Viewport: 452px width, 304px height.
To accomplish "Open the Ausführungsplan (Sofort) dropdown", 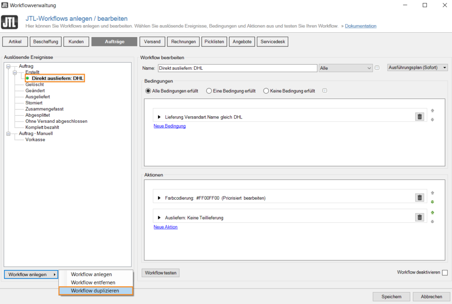I will 417,68.
